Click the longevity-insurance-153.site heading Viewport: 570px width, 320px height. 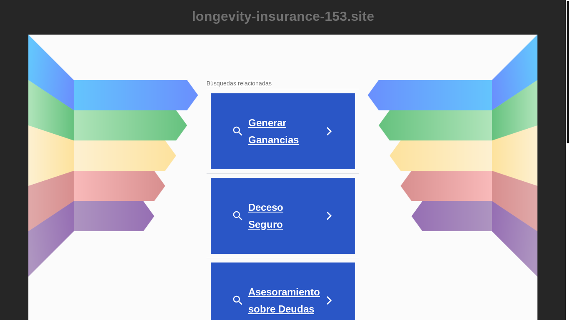[283, 16]
